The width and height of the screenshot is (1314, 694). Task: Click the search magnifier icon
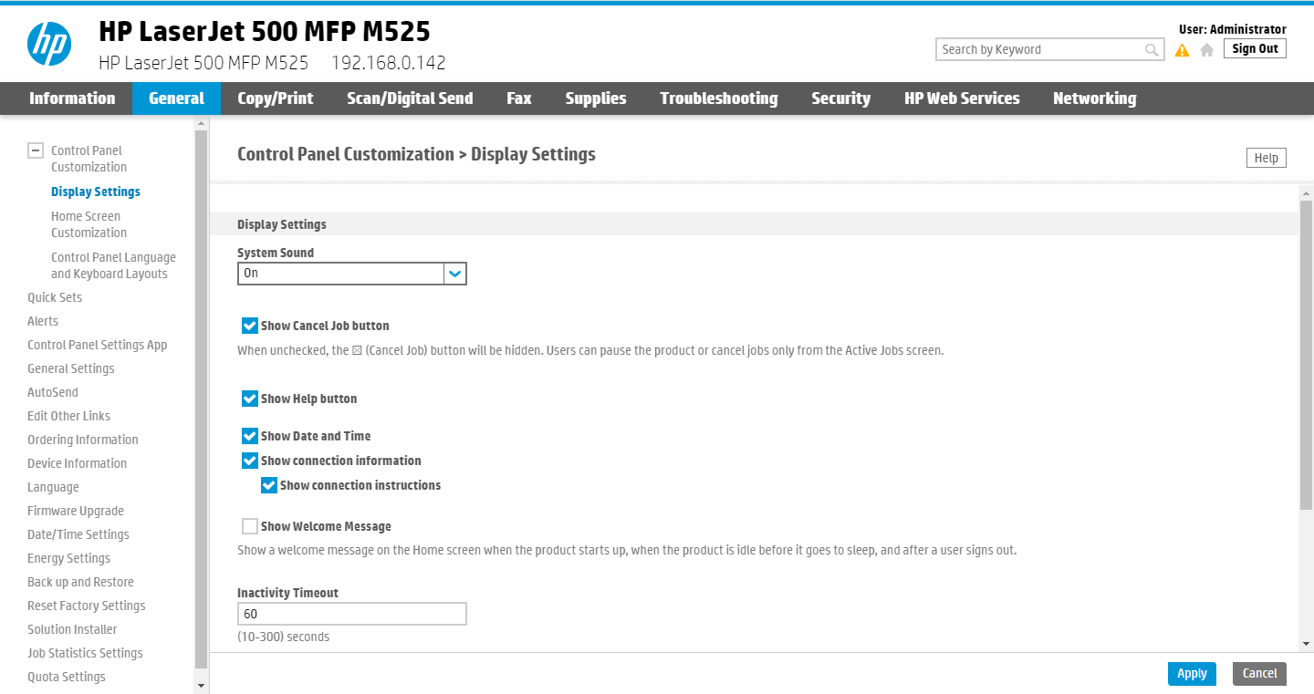coord(1152,50)
